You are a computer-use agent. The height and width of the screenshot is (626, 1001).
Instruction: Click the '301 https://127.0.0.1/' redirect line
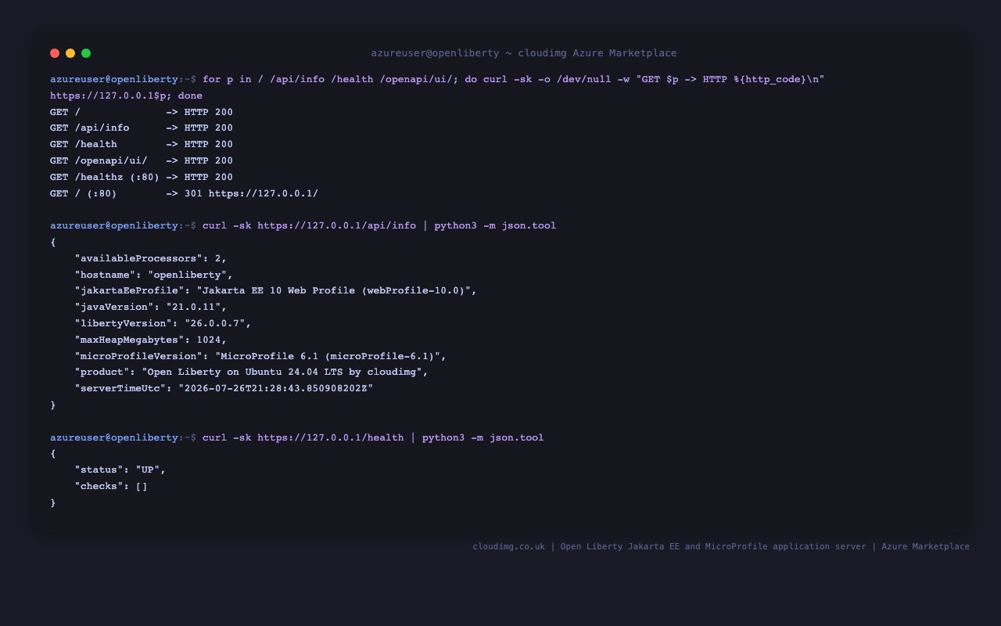click(185, 193)
